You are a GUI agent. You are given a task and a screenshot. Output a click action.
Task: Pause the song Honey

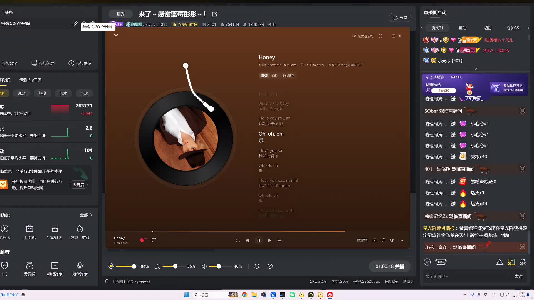pyautogui.click(x=259, y=240)
